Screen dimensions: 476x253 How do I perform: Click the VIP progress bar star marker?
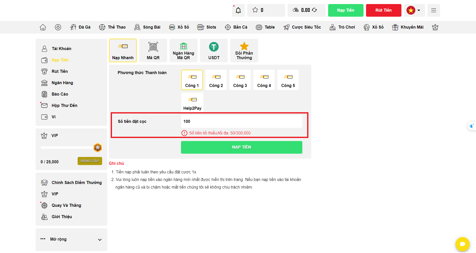(98, 148)
